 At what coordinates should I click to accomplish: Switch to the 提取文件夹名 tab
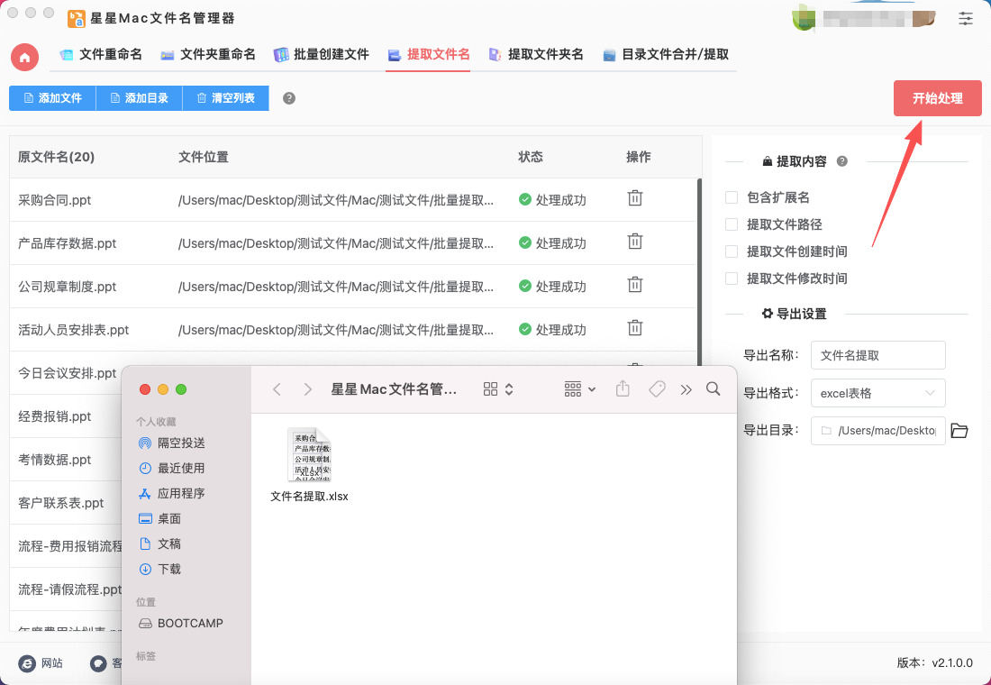click(x=536, y=54)
